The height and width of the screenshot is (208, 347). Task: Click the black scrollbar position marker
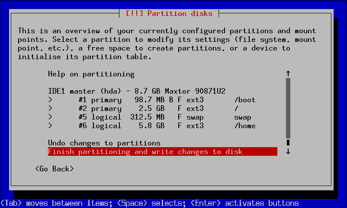(288, 143)
